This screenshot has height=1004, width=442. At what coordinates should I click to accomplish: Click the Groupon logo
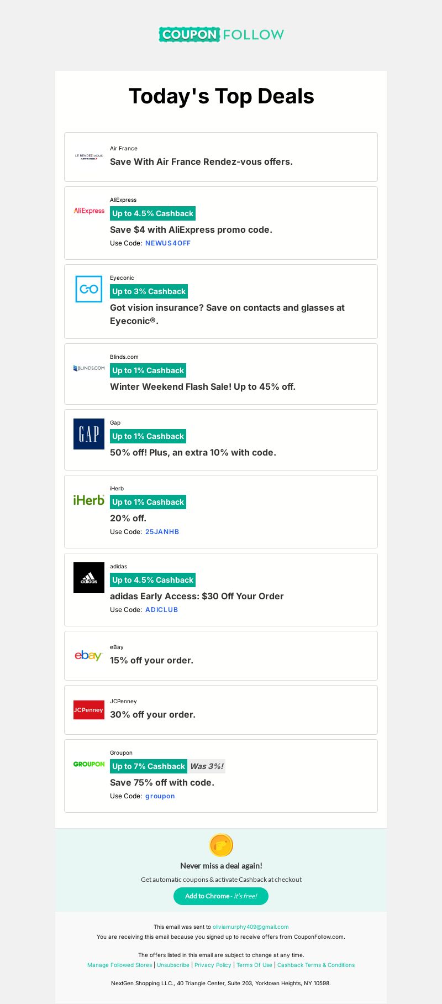pos(89,764)
